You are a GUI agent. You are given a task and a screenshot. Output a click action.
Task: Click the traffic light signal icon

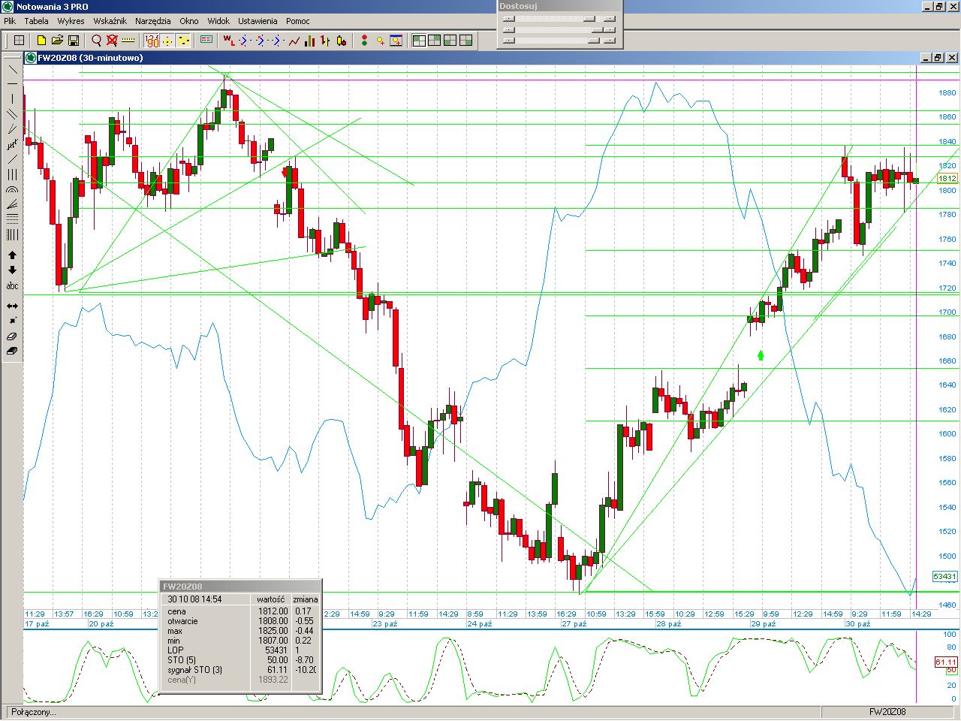[x=364, y=41]
